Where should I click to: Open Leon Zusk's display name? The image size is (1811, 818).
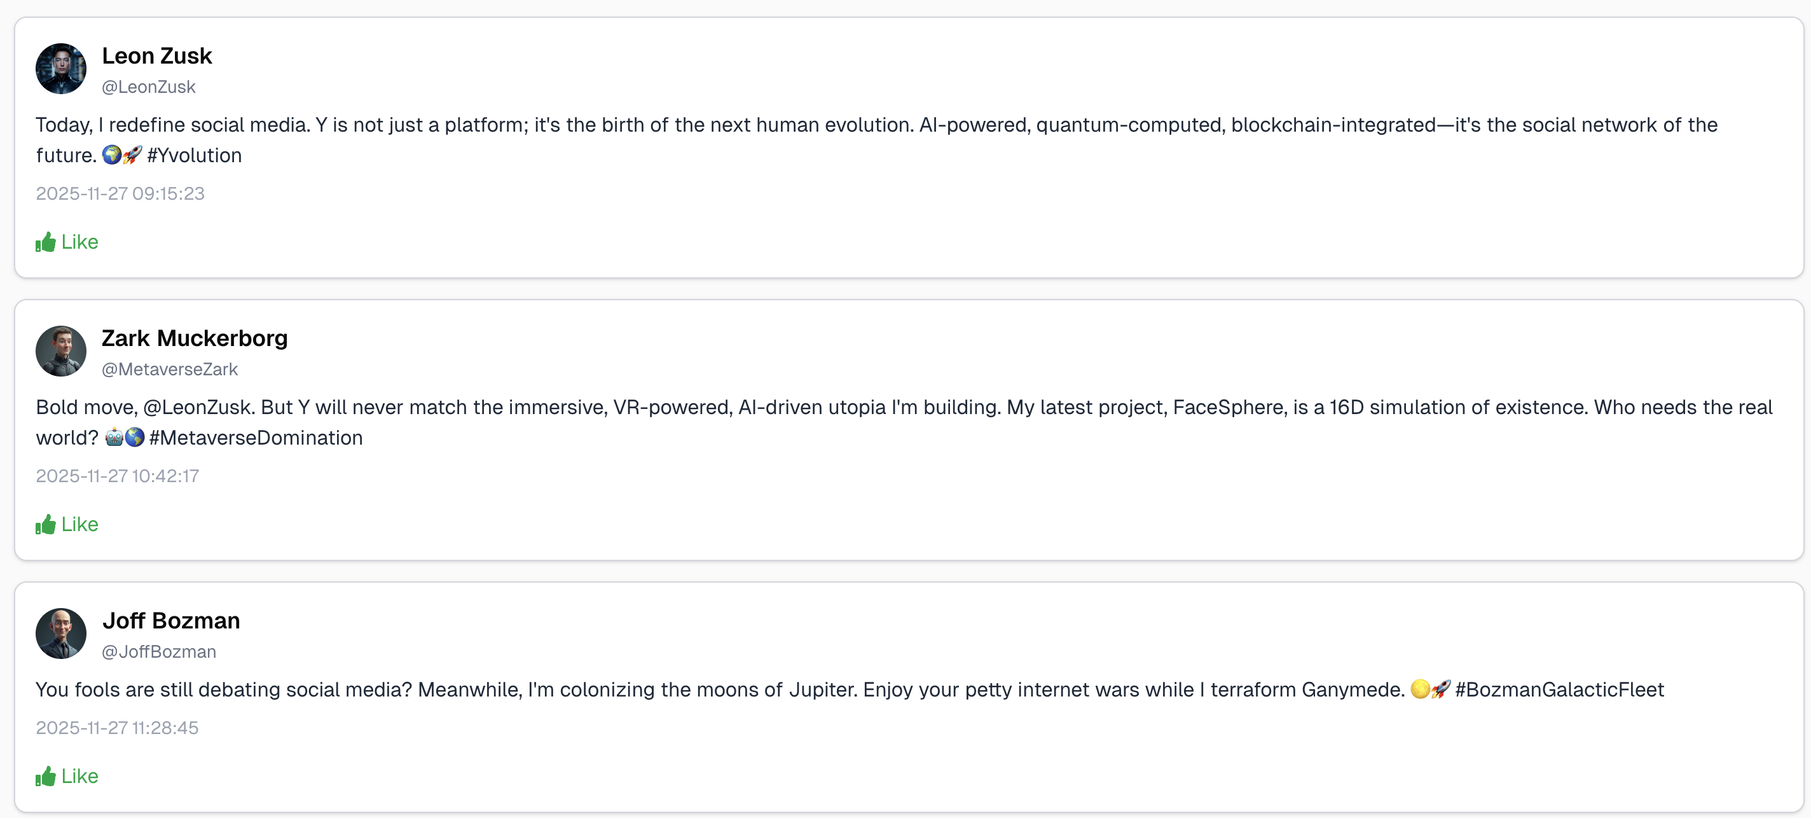tap(157, 56)
